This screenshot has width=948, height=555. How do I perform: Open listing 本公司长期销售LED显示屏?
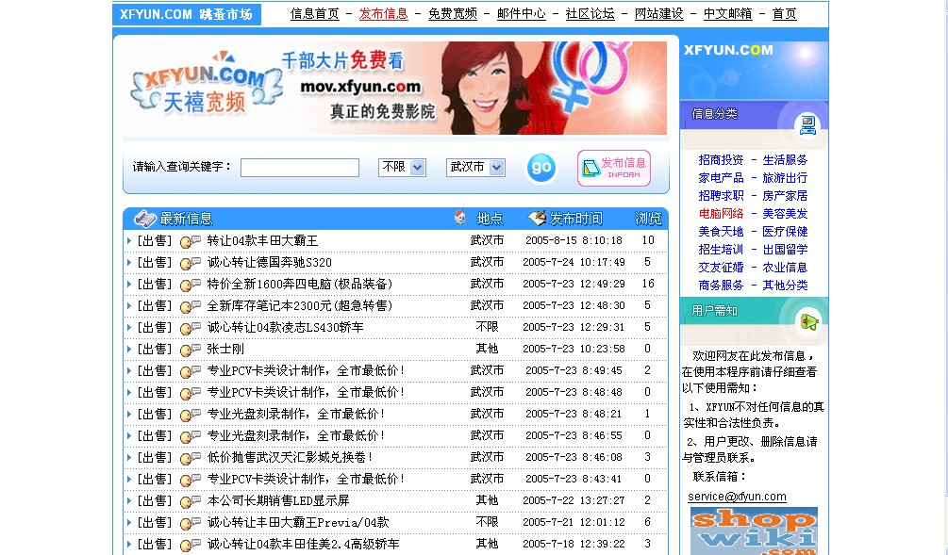[278, 500]
